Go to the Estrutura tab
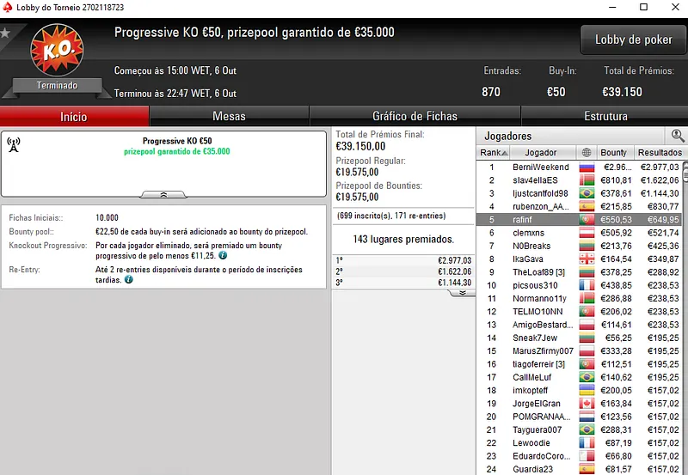Viewport: 688px width, 475px height. click(x=605, y=116)
